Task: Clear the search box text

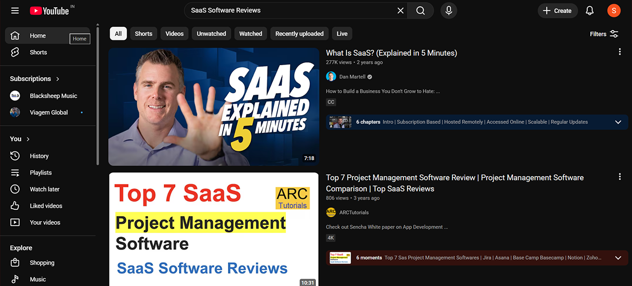Action: tap(400, 11)
